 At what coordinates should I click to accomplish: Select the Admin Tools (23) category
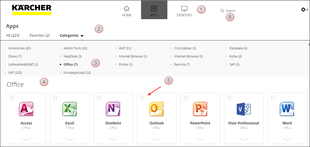pos(76,48)
